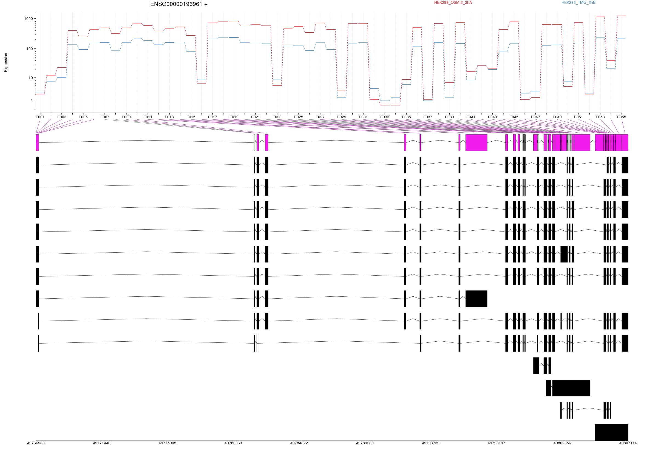Click the widest magenta exon block in gene model
Viewport: 658px width, 449px height.
tap(477, 143)
